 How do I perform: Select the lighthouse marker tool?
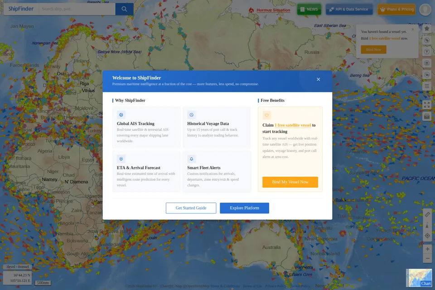427,225
